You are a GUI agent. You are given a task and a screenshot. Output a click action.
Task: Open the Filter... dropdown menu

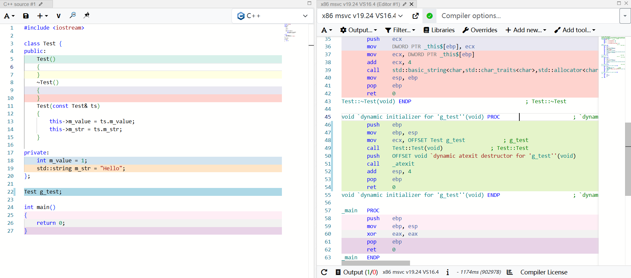400,30
